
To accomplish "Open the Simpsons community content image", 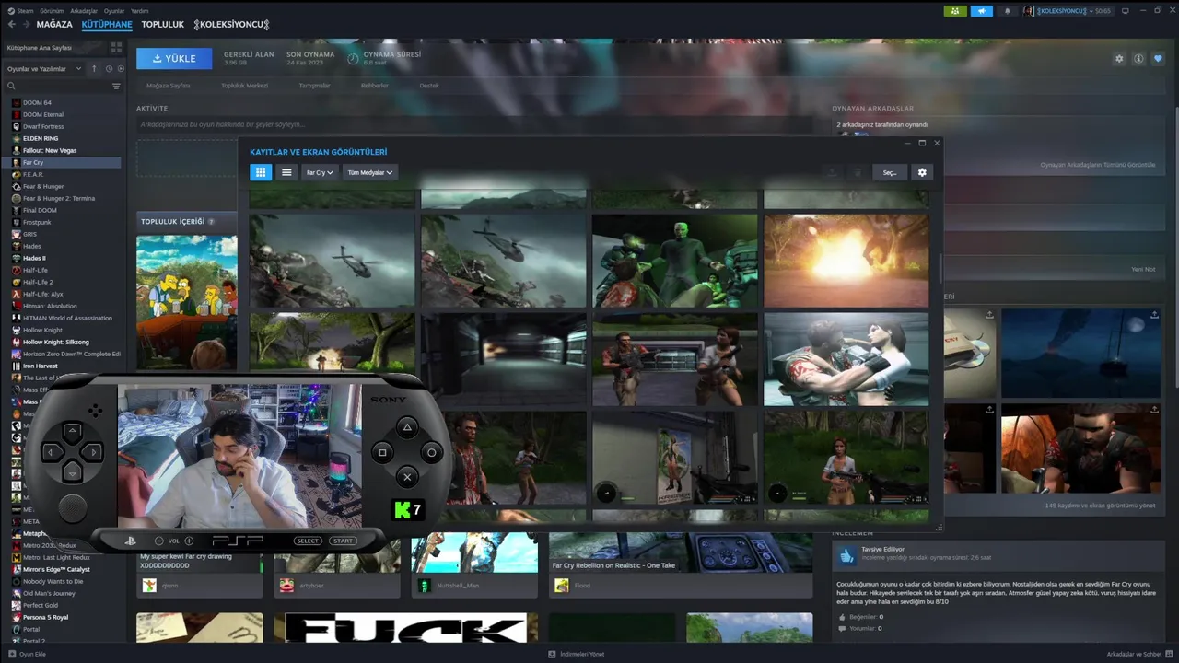I will (x=187, y=302).
